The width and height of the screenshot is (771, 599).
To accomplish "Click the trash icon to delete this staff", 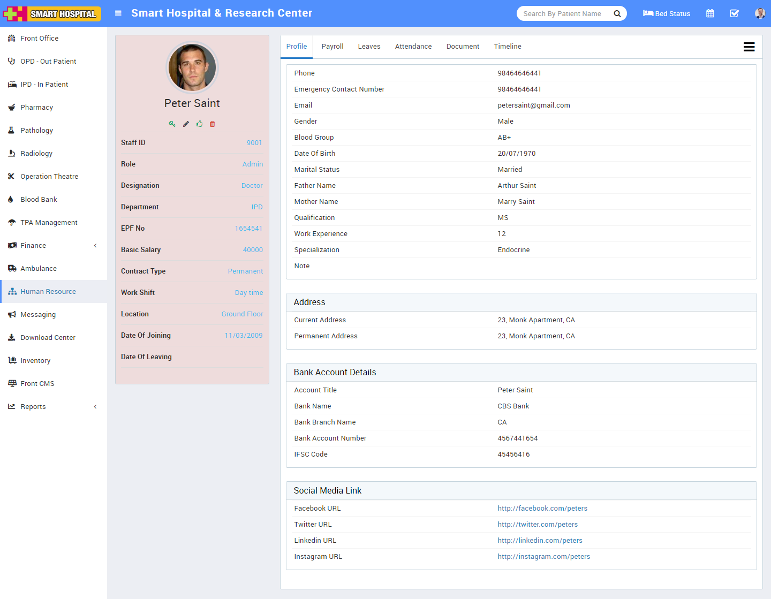I will pyautogui.click(x=212, y=124).
